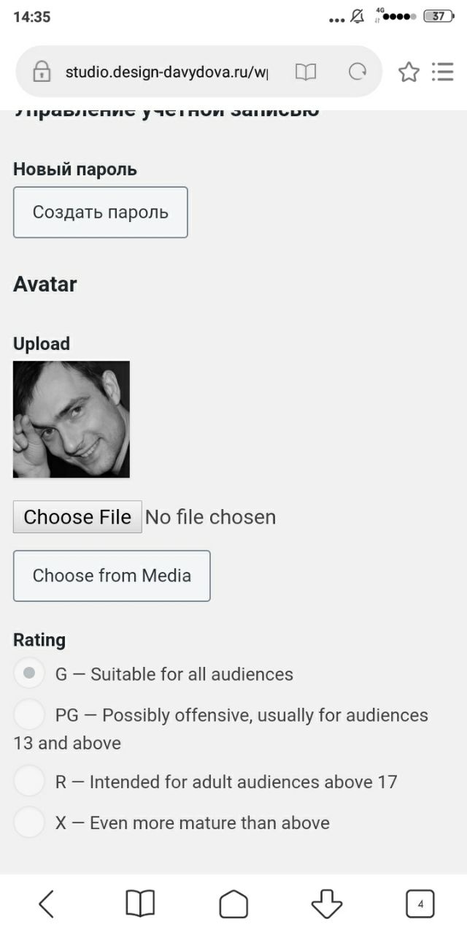Open the browser hamburger menu

pyautogui.click(x=443, y=72)
